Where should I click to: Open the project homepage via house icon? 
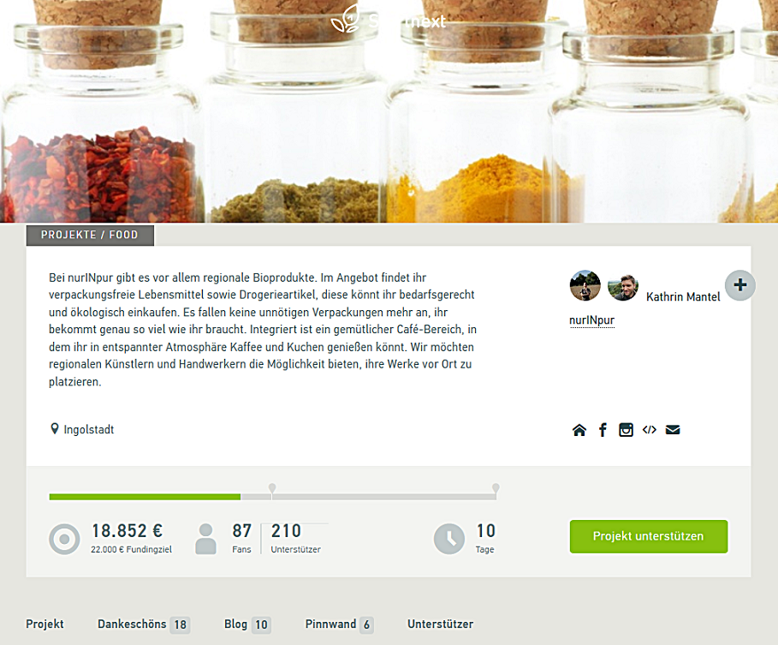[x=579, y=430]
